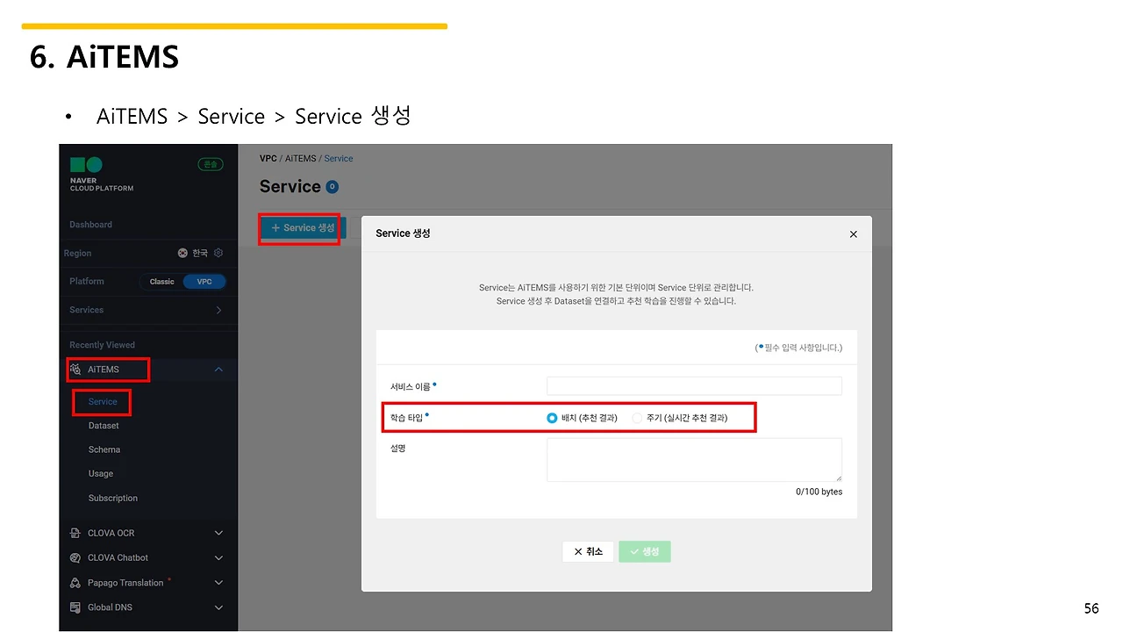Open Dashboard in the sidebar
1123x632 pixels.
[91, 225]
